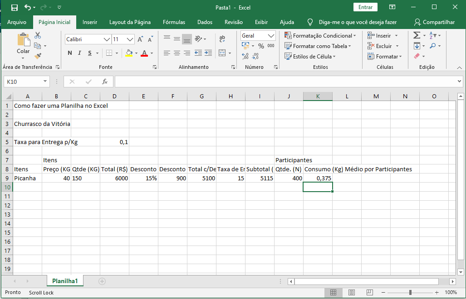The image size is (466, 299).
Task: Add a new sheet with plus icon
Action: [102, 281]
